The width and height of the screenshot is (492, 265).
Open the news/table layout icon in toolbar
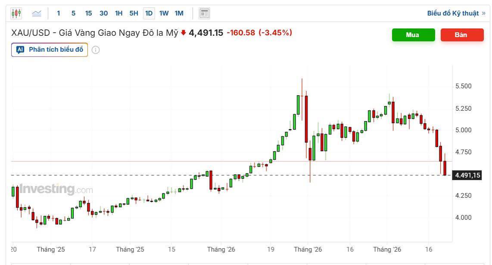tap(204, 13)
